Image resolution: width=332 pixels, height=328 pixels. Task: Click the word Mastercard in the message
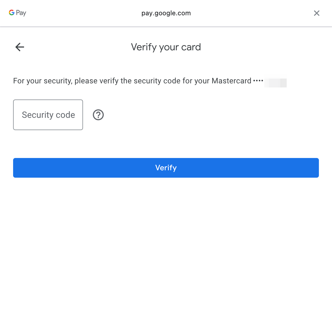pyautogui.click(x=231, y=81)
